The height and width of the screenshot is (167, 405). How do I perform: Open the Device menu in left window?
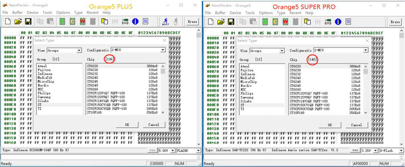32,13
